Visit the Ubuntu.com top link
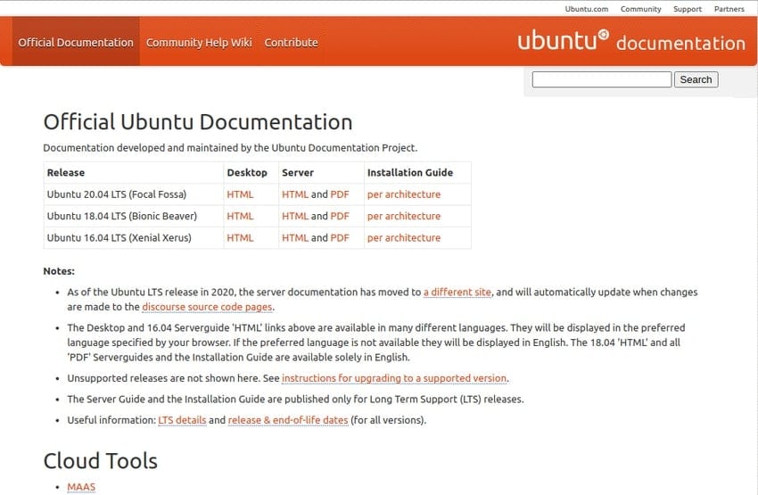Image resolution: width=758 pixels, height=495 pixels. coord(587,9)
